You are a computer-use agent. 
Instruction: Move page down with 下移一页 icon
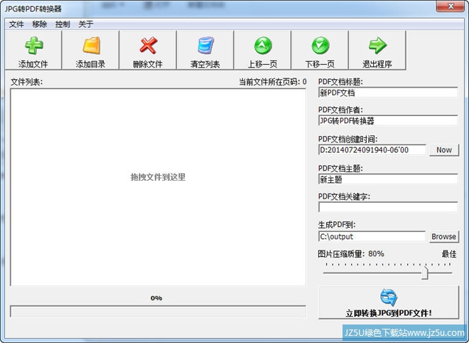pyautogui.click(x=320, y=46)
